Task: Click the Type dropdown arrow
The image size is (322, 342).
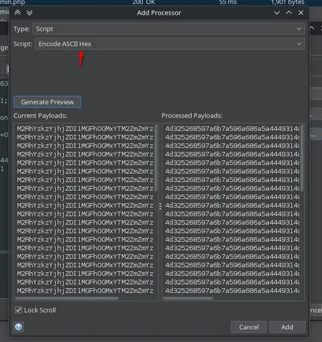Action: point(299,29)
